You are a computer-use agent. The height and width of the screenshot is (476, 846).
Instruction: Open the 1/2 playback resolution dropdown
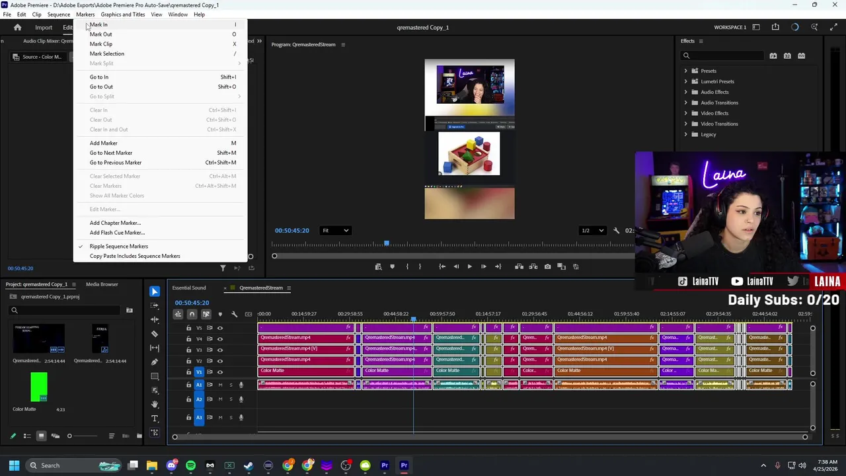point(592,231)
